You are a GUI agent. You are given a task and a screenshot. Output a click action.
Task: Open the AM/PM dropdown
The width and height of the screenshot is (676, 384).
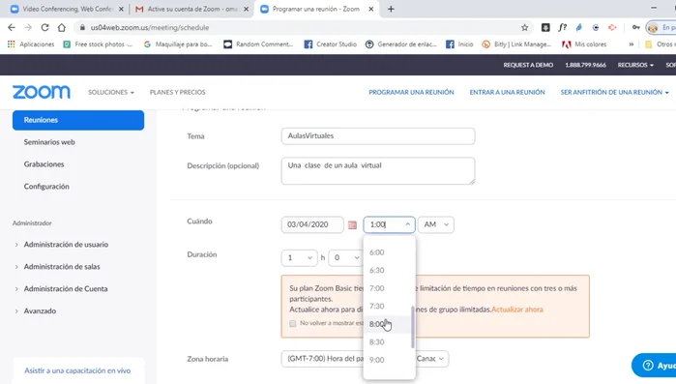(436, 224)
